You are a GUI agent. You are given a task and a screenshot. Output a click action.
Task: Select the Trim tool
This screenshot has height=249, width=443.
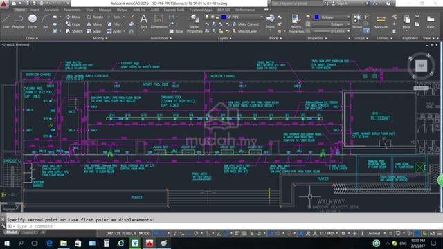tap(114, 17)
